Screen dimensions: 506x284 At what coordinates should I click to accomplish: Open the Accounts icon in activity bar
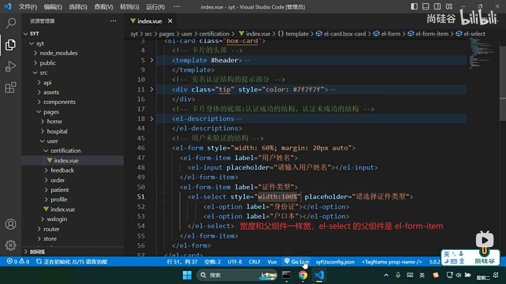pyautogui.click(x=11, y=224)
